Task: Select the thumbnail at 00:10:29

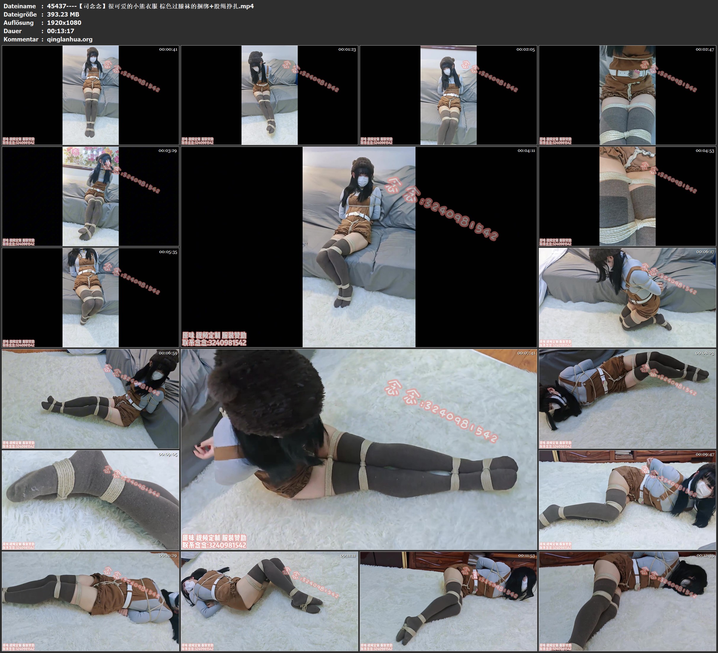Action: tap(91, 601)
